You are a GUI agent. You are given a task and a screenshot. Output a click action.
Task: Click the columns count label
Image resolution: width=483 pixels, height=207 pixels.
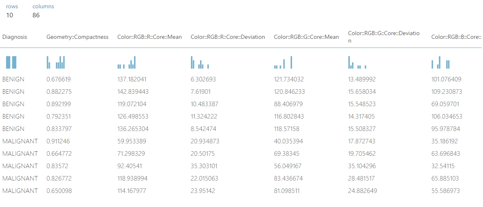43,7
